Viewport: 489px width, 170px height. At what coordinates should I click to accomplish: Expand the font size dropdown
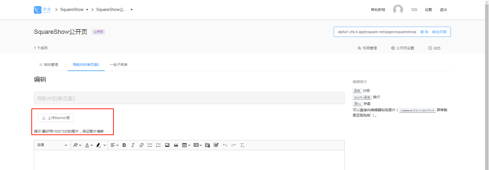[x=77, y=145]
